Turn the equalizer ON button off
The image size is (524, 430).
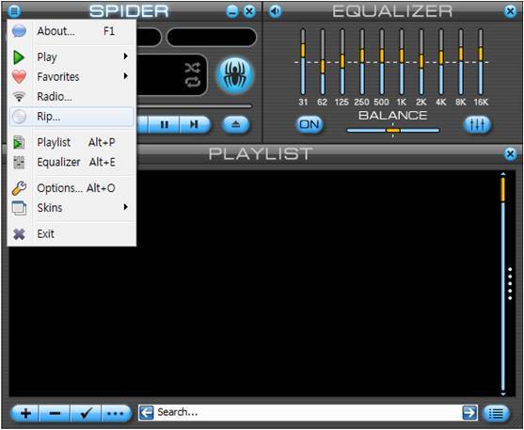[310, 124]
